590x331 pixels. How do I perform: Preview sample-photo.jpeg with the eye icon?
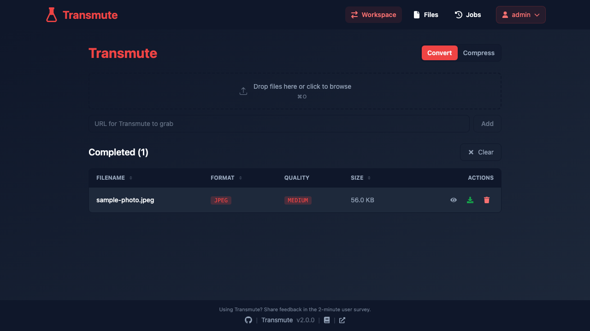pyautogui.click(x=454, y=200)
